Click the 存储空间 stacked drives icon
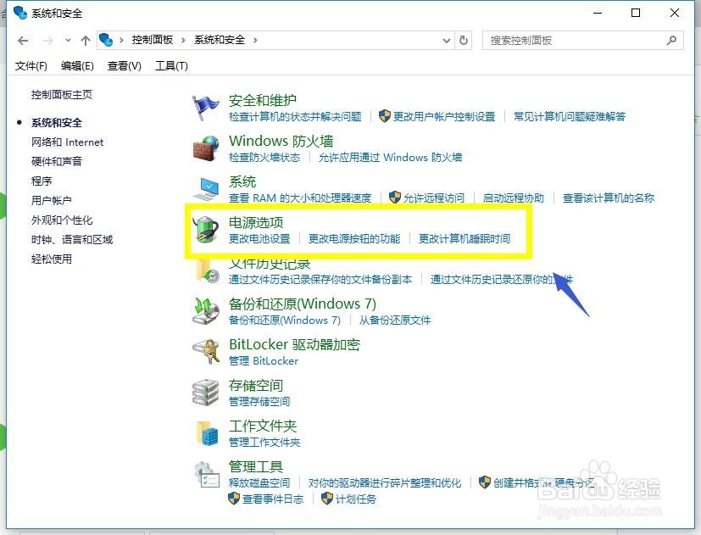Viewport: 701px width, 535px height. 206,393
